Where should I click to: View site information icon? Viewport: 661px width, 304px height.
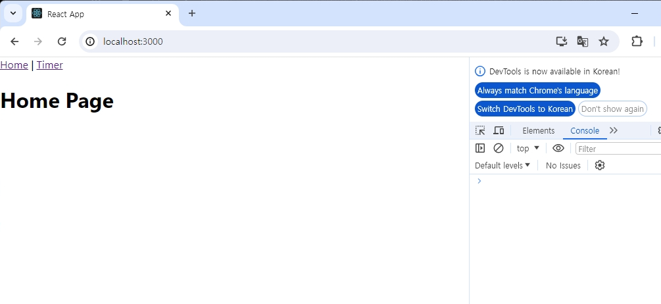pyautogui.click(x=90, y=41)
